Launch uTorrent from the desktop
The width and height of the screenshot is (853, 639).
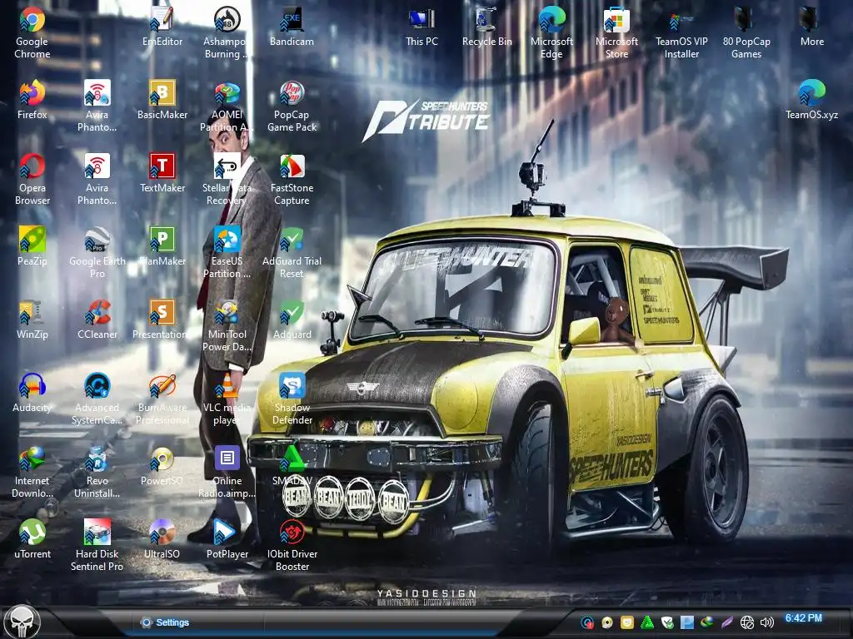point(32,538)
